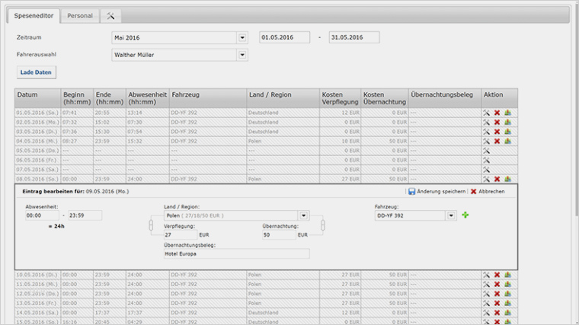
Task: Open the tools tab with wrench icon
Action: pyautogui.click(x=110, y=15)
